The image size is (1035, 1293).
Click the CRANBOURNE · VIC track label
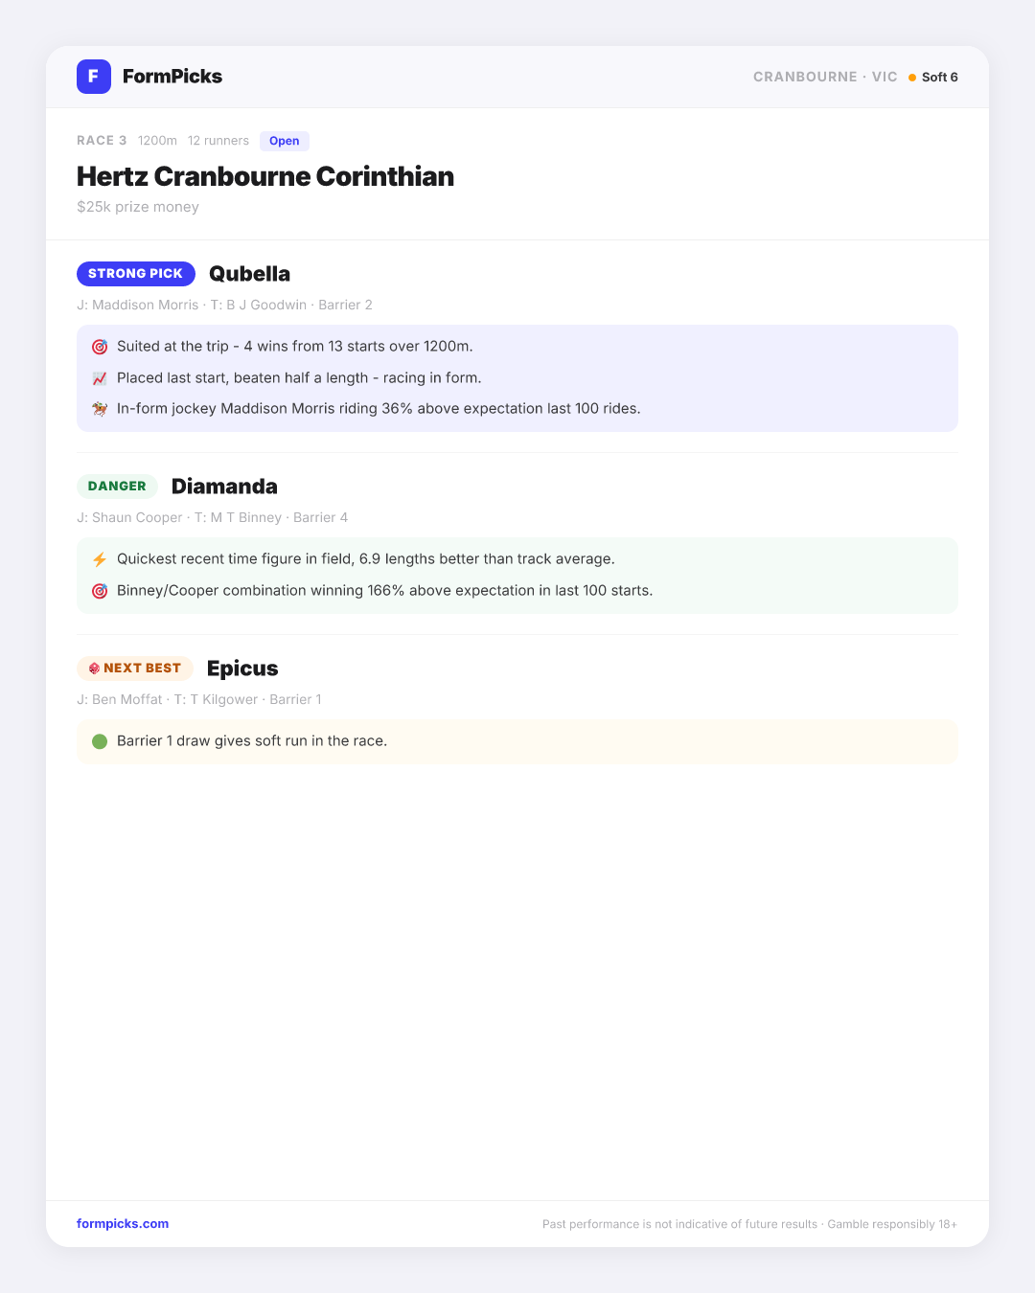pos(825,77)
